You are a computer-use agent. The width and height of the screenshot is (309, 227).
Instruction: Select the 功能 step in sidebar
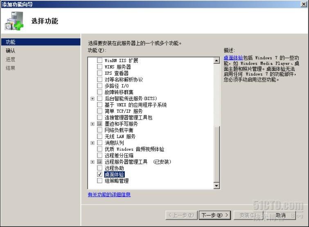(41, 42)
